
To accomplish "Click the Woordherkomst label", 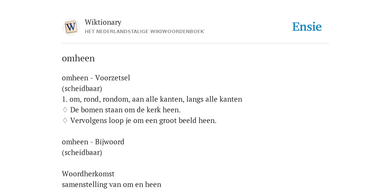I will click(x=88, y=174).
